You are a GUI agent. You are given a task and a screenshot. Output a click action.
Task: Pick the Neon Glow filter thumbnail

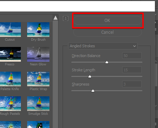(38, 54)
